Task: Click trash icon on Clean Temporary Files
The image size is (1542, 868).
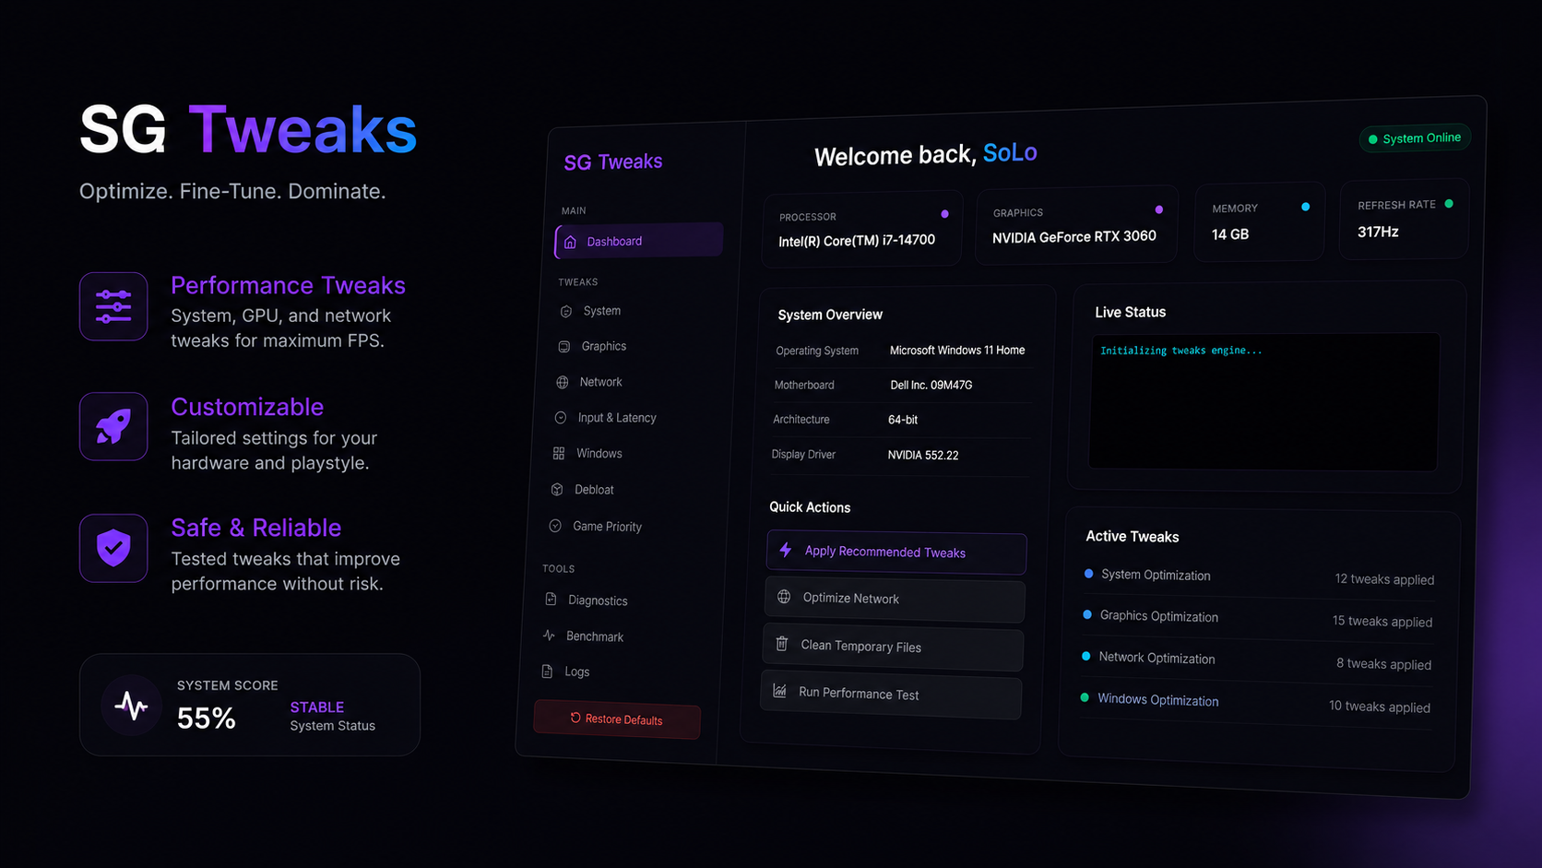Action: coord(782,644)
